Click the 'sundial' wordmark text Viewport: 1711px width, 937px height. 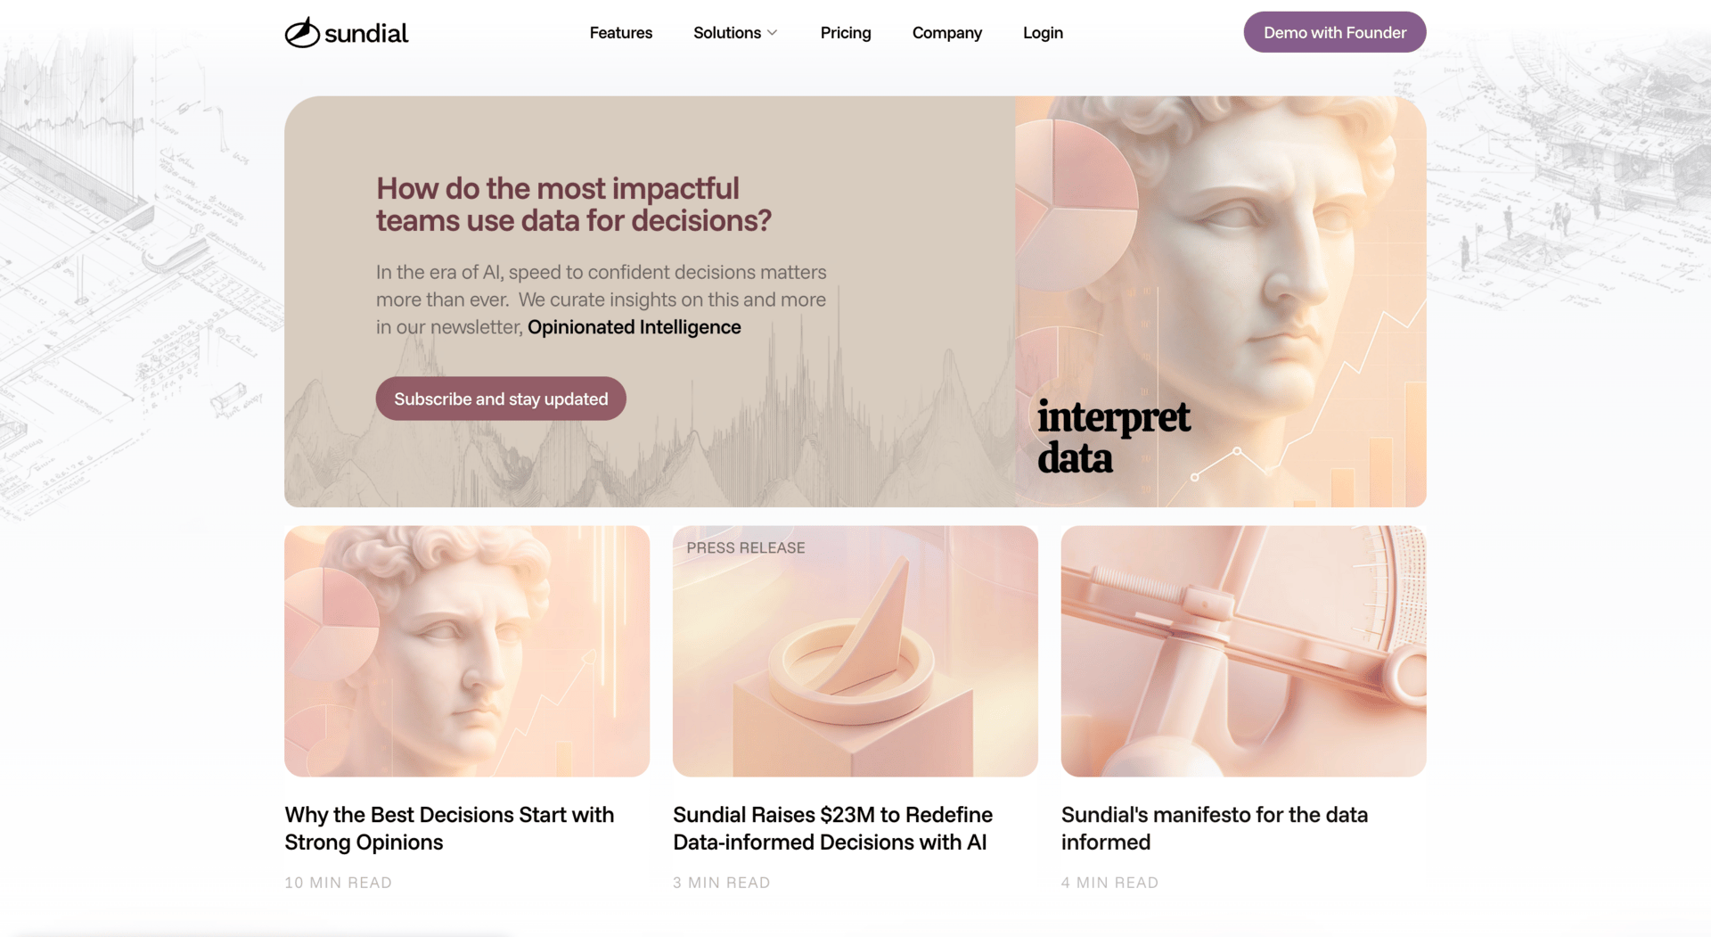(366, 34)
